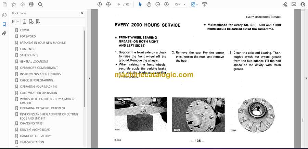Jump to CHANGING TIRES bookmark
The image size is (308, 149).
31,123
